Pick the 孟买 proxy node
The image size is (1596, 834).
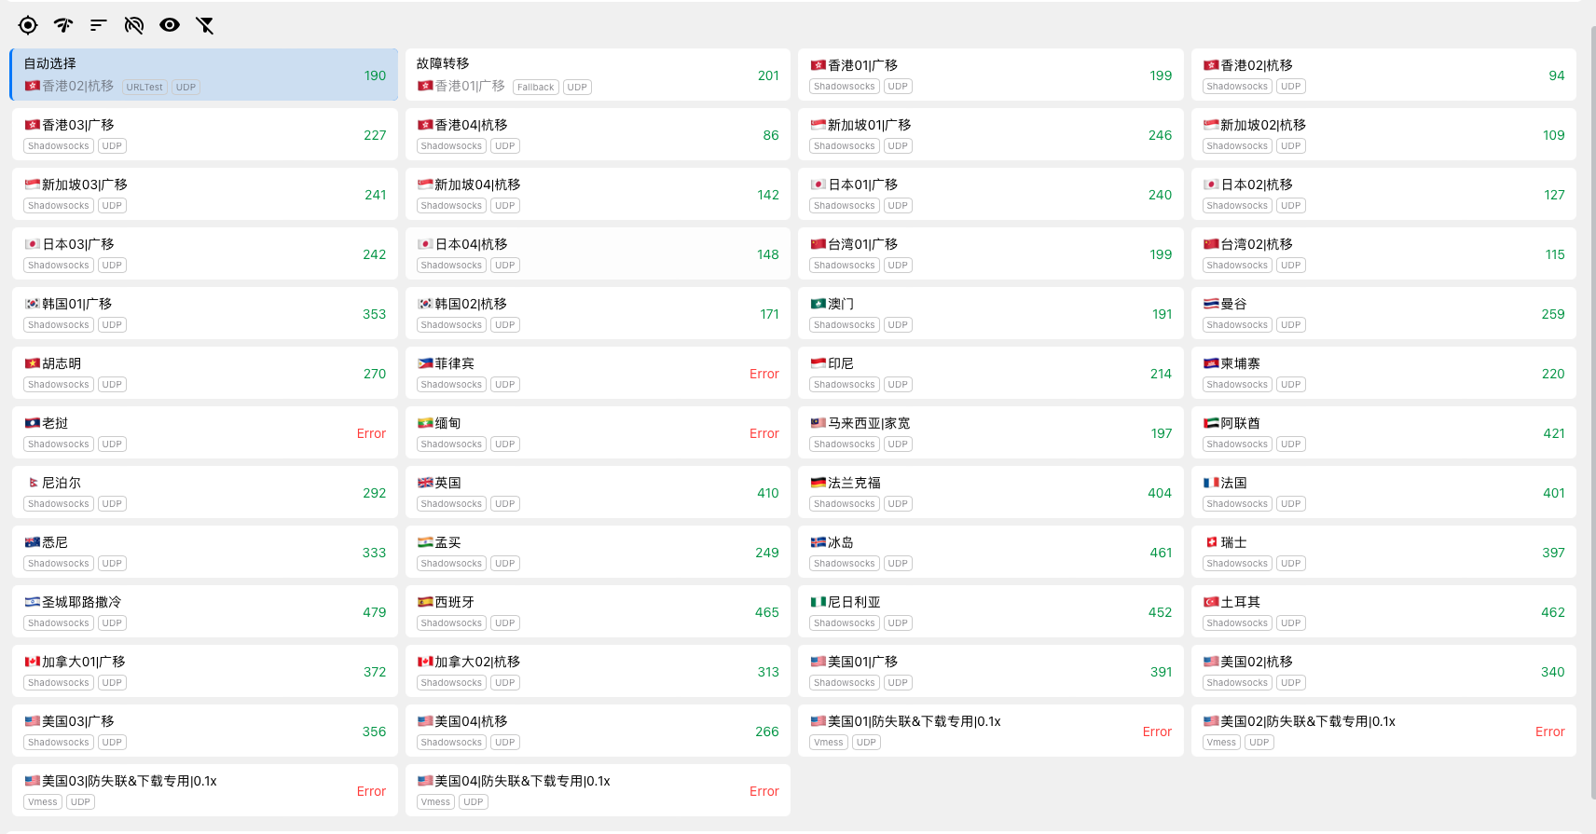[598, 552]
